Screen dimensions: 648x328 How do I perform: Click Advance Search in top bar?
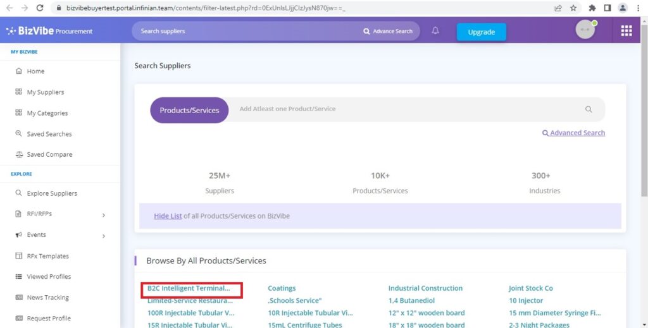tap(388, 31)
